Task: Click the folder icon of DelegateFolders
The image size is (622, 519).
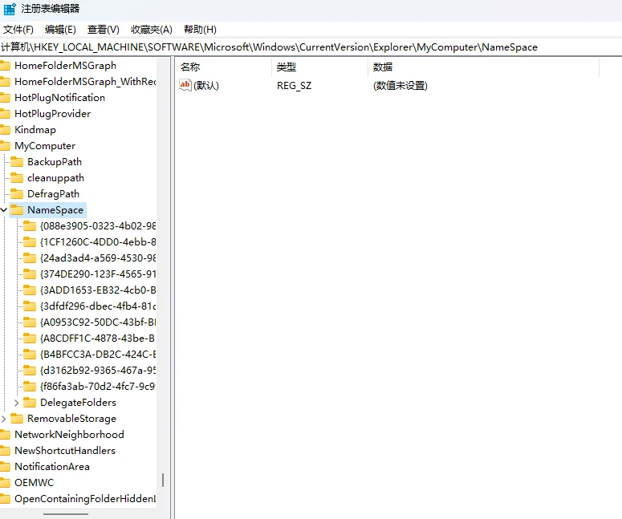Action: tap(30, 403)
